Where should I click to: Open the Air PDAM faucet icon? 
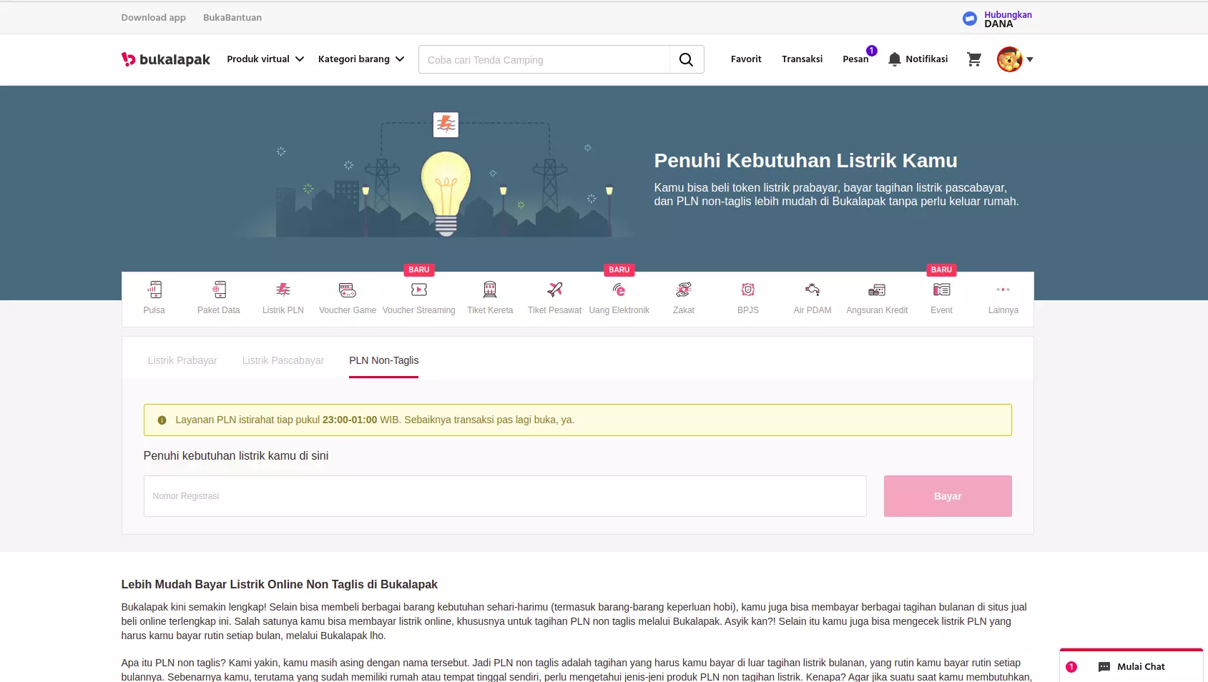pos(812,290)
